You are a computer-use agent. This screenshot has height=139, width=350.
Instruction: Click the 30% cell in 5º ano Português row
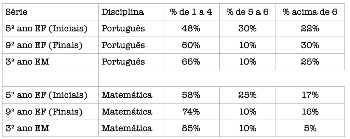pyautogui.click(x=247, y=29)
